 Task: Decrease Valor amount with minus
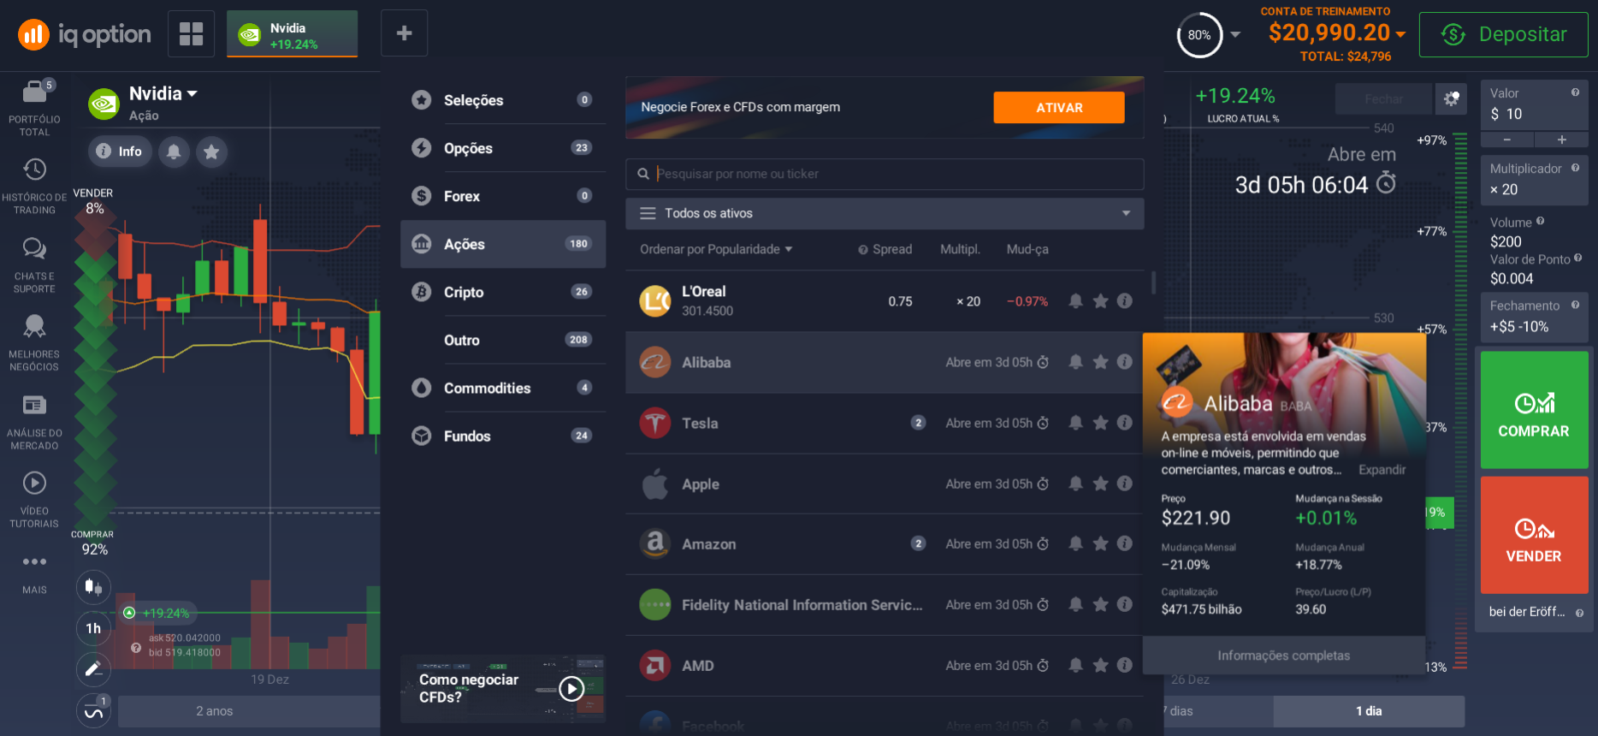pos(1506,139)
